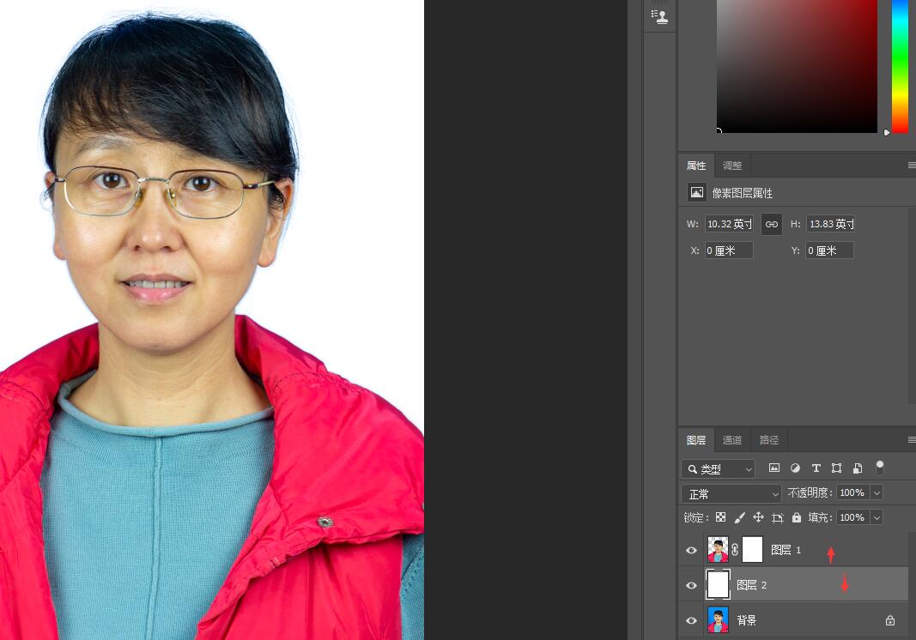The width and height of the screenshot is (916, 640).
Task: Click the lock all padlock icon
Action: (796, 517)
